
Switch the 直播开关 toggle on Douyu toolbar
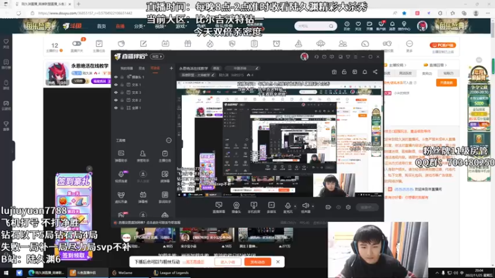tap(76, 43)
